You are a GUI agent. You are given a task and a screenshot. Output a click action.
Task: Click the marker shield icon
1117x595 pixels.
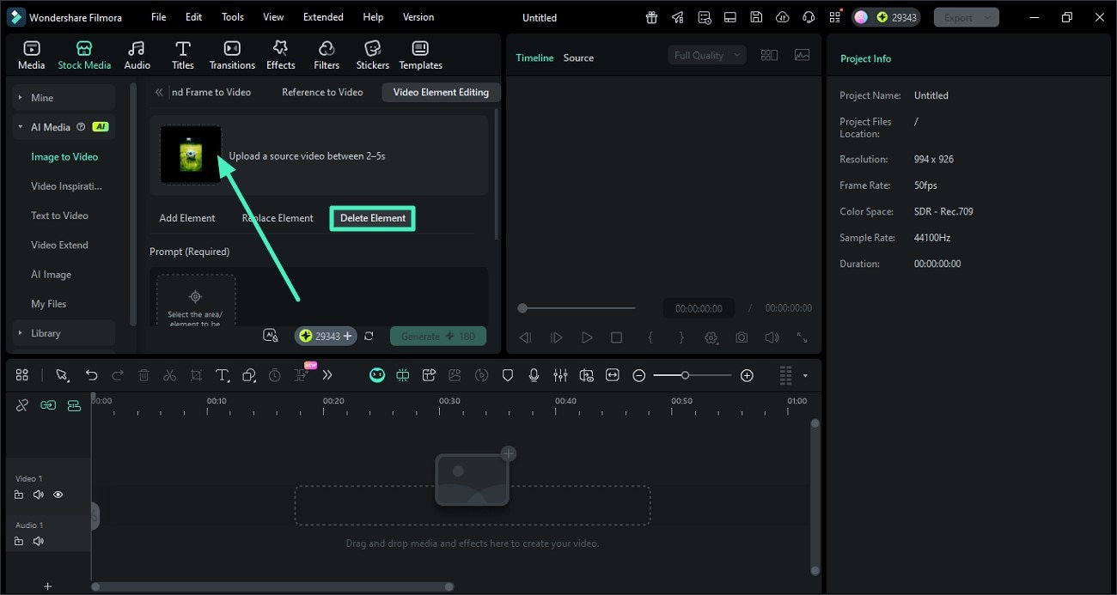point(508,375)
